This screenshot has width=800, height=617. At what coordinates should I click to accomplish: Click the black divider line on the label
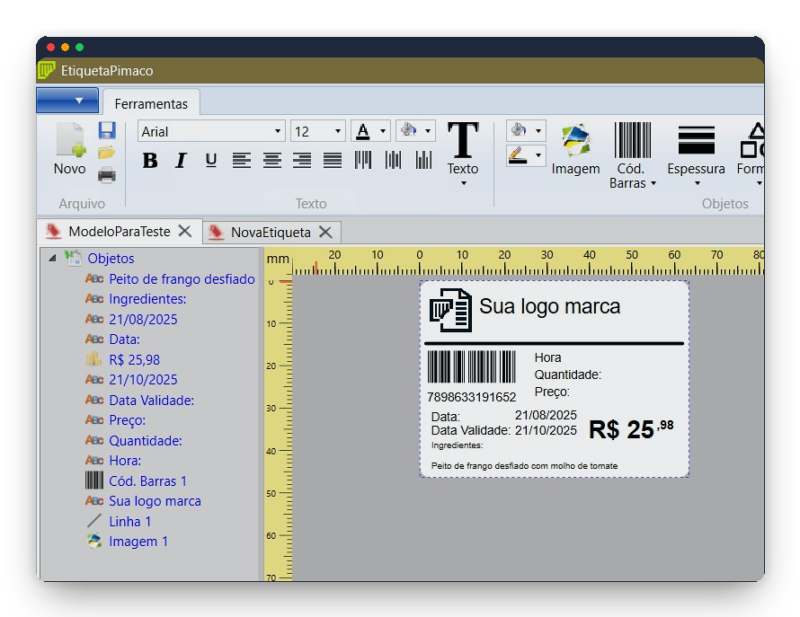pos(554,344)
